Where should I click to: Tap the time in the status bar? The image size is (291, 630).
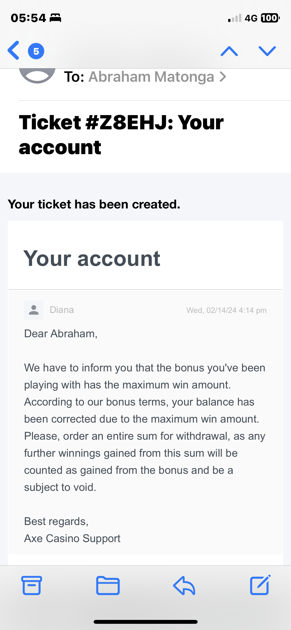click(x=28, y=18)
